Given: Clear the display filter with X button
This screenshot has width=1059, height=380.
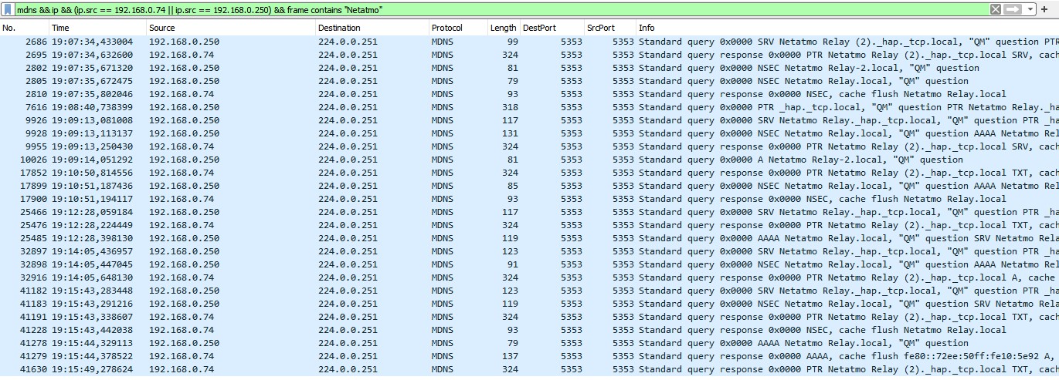Looking at the screenshot, I should [x=996, y=9].
